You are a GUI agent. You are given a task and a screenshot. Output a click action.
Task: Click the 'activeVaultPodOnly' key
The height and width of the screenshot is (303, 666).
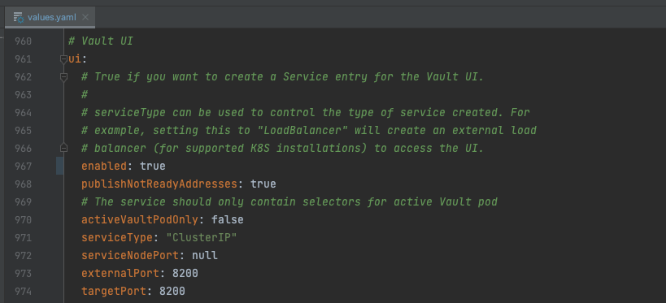pos(140,220)
